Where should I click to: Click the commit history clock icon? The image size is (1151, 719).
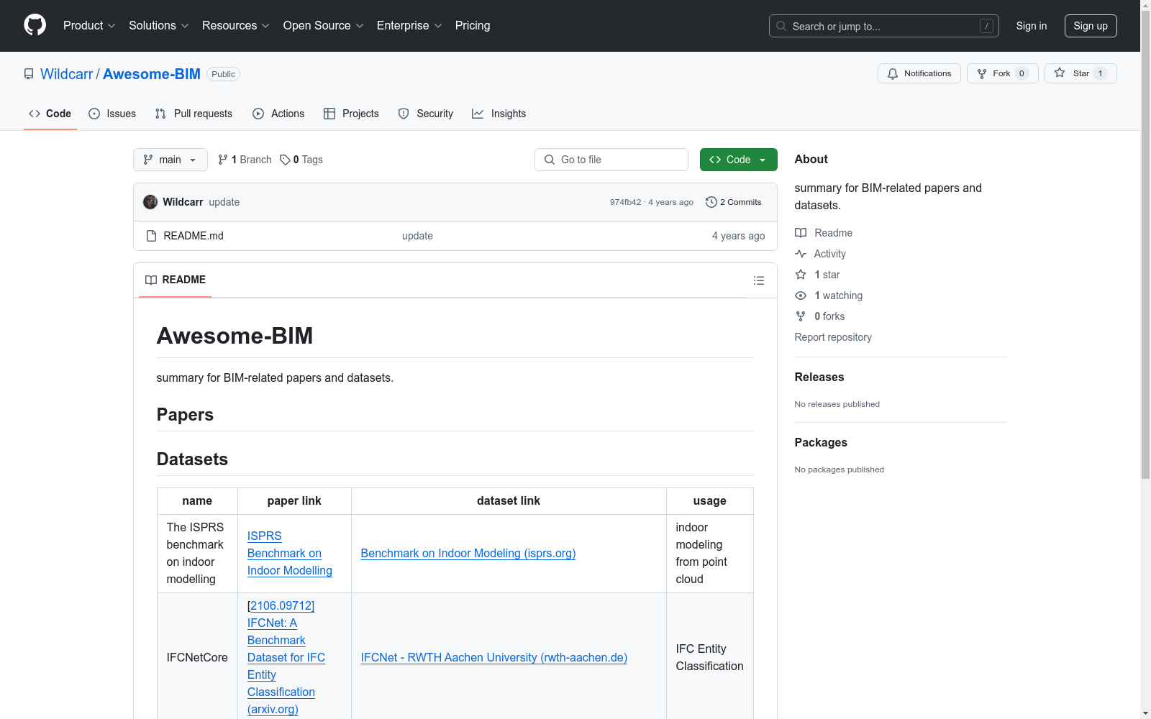pyautogui.click(x=711, y=202)
